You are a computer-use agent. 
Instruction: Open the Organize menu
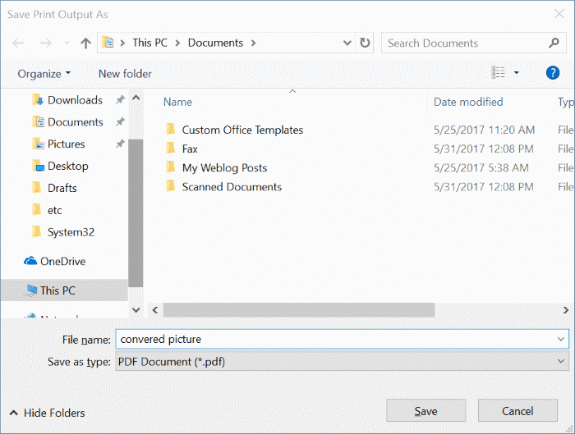tap(44, 74)
